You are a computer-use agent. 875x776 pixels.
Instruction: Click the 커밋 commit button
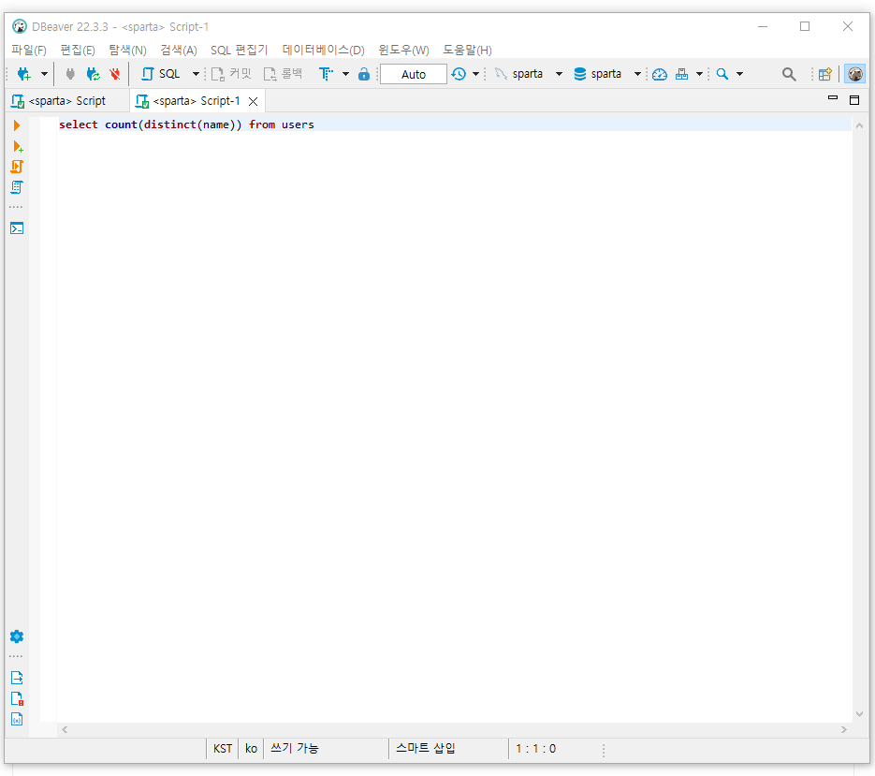(231, 74)
